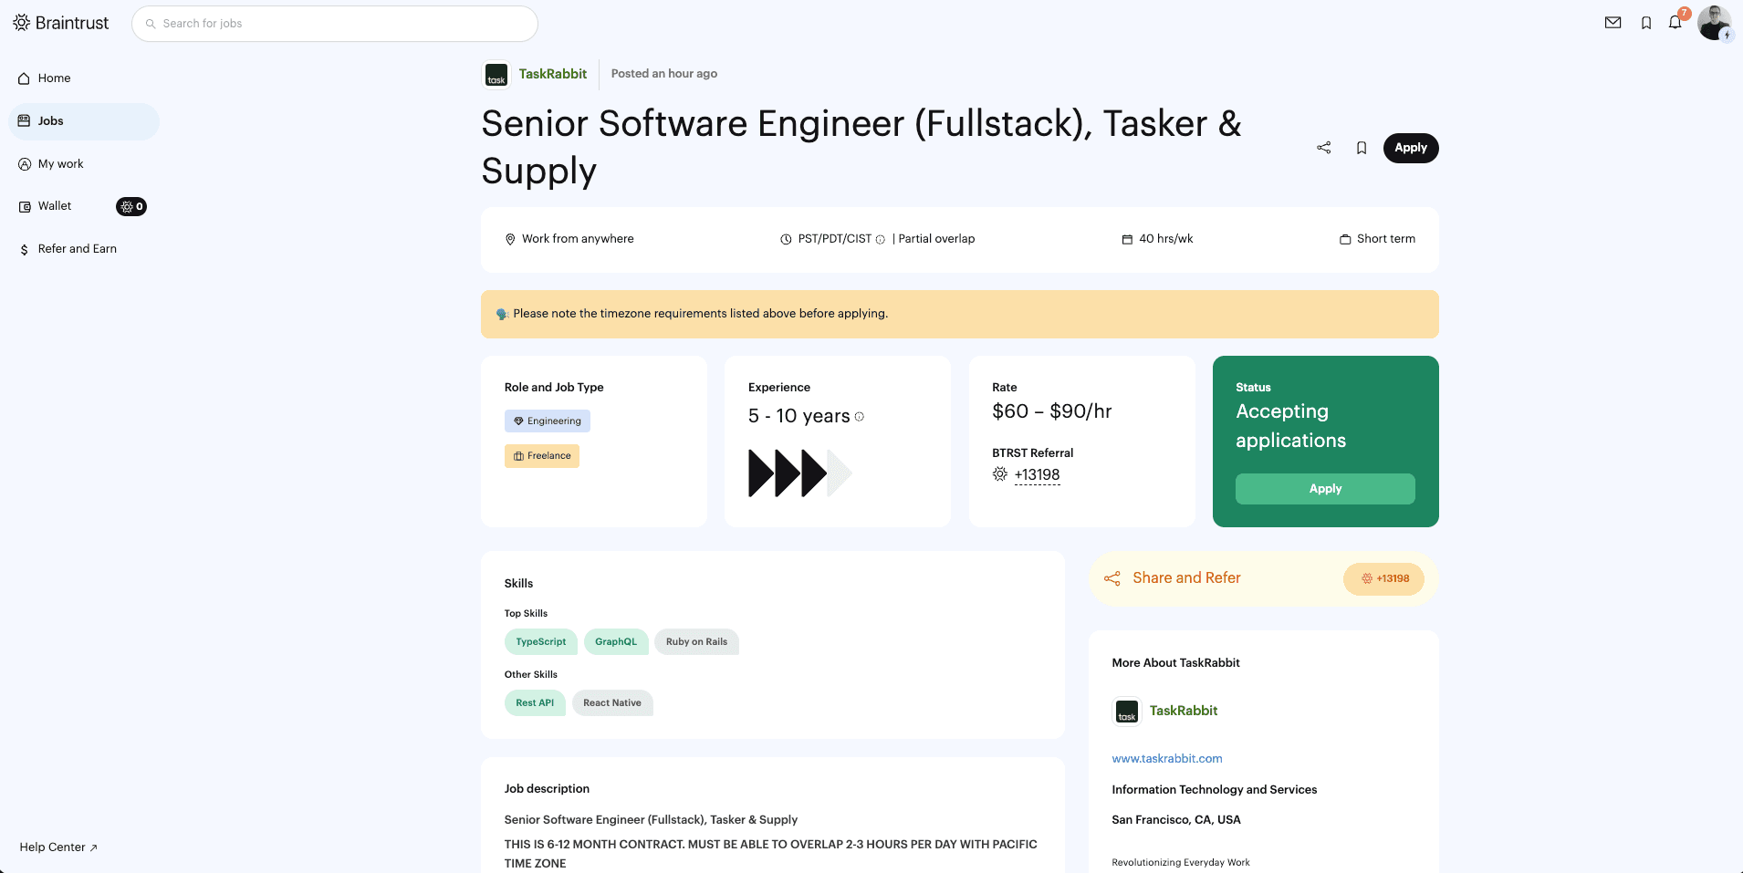Open the messages envelope icon

pyautogui.click(x=1613, y=23)
